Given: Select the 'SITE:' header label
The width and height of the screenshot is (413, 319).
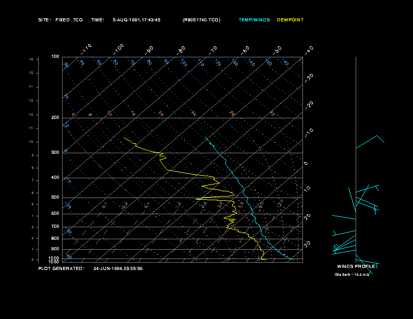Looking at the screenshot, I should point(44,20).
